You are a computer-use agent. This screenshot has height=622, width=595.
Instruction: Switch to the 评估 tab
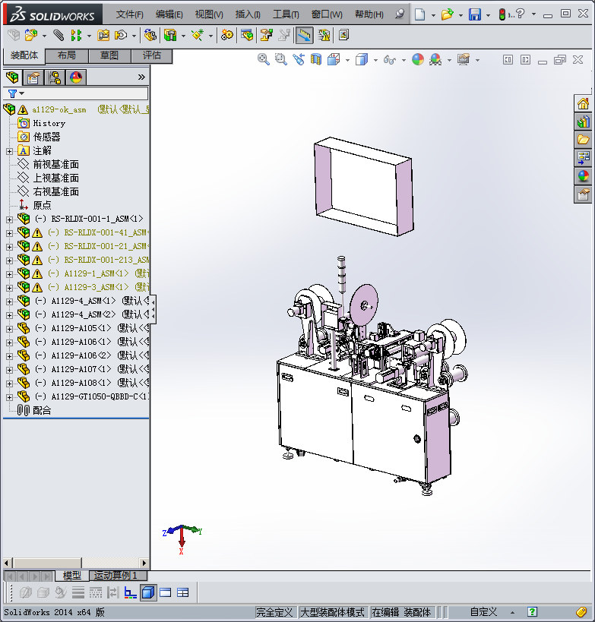pyautogui.click(x=152, y=55)
